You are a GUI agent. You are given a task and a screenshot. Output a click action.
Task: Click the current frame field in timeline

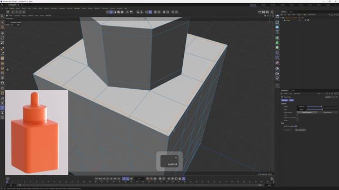(139, 178)
